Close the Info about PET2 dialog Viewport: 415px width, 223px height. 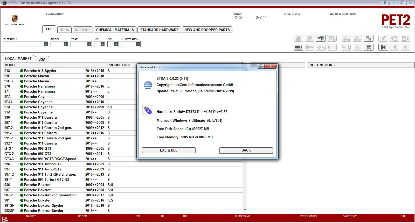pyautogui.click(x=271, y=66)
